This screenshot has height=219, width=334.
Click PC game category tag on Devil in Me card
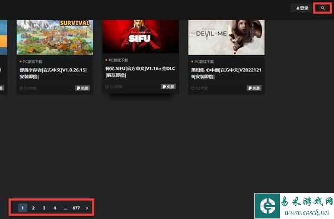coord(203,62)
